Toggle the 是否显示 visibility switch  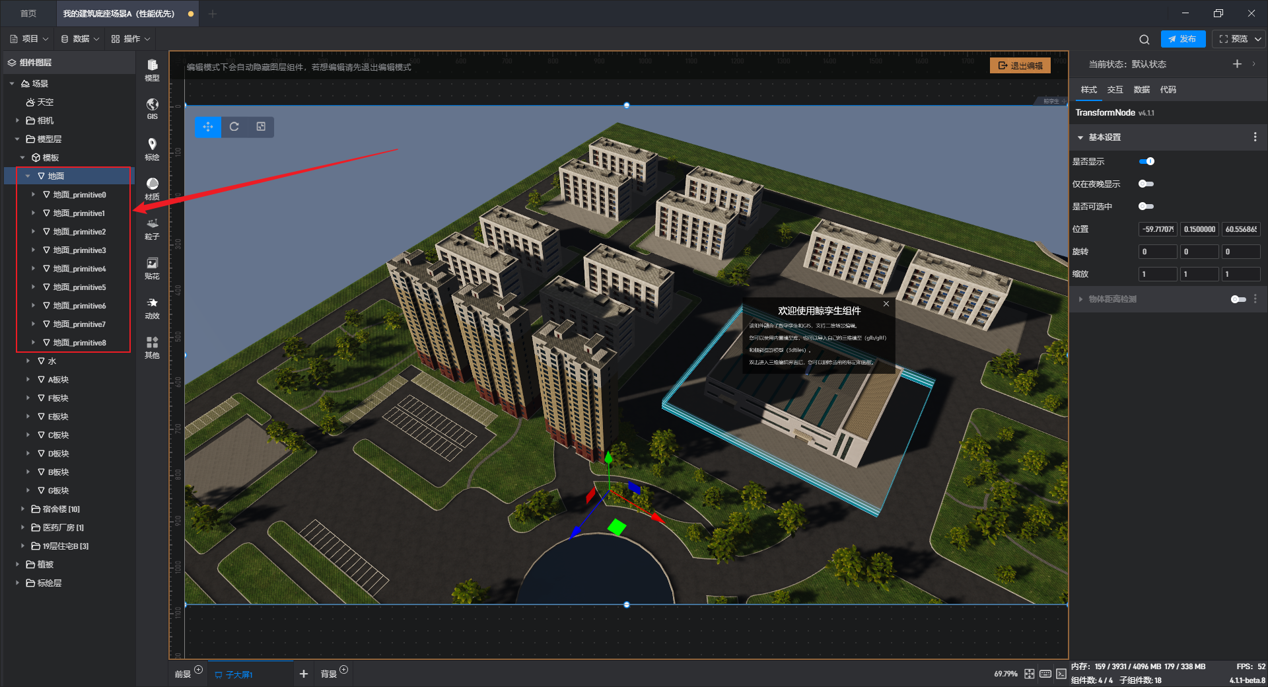tap(1146, 161)
